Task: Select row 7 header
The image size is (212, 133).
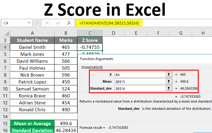Action: (5, 68)
